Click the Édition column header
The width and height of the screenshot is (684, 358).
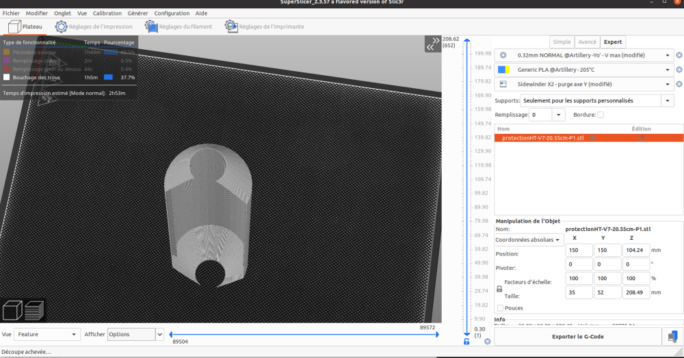point(641,128)
